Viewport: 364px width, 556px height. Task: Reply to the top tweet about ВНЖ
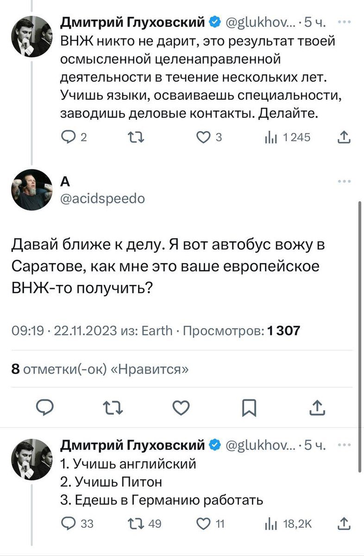pos(68,137)
